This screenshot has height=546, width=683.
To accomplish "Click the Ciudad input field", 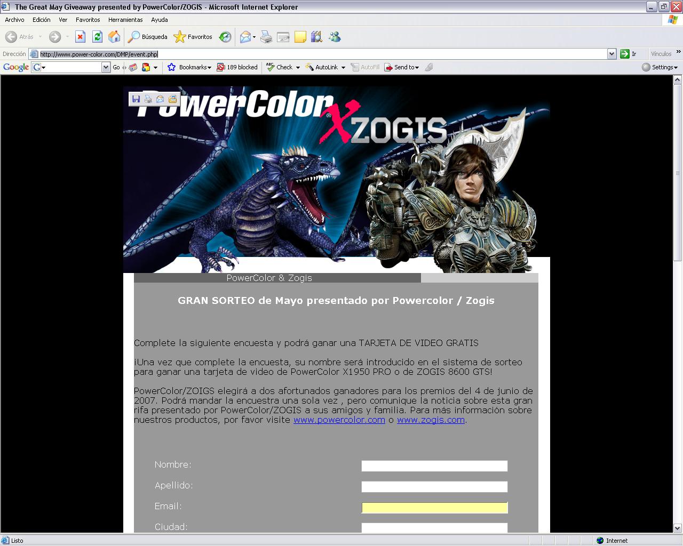I will [434, 528].
